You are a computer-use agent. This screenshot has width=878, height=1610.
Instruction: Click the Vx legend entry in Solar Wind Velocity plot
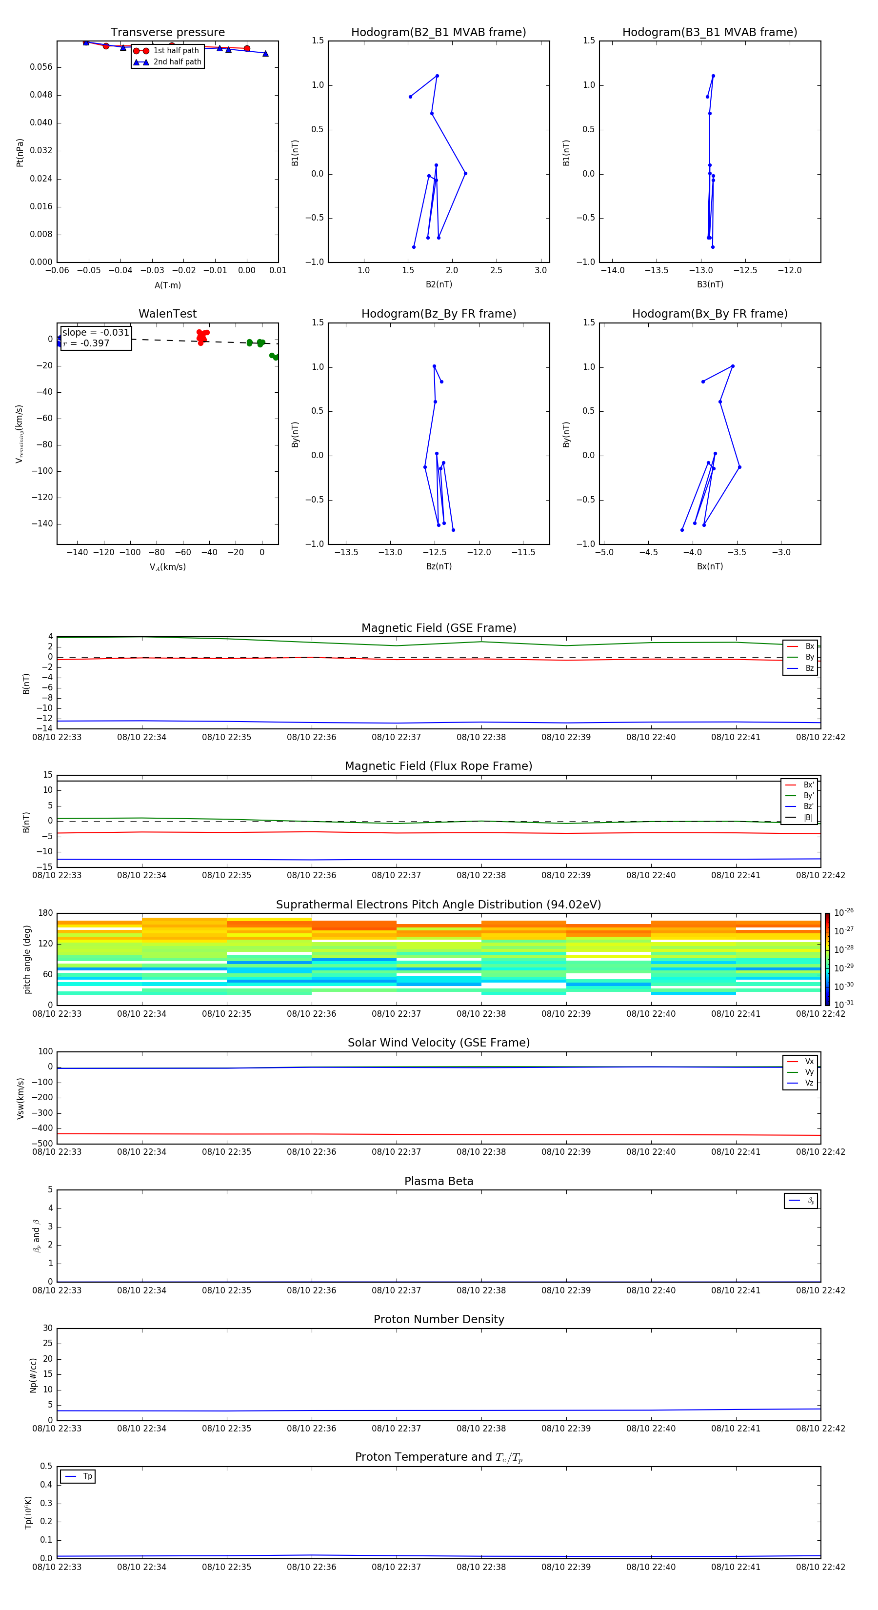click(800, 1061)
